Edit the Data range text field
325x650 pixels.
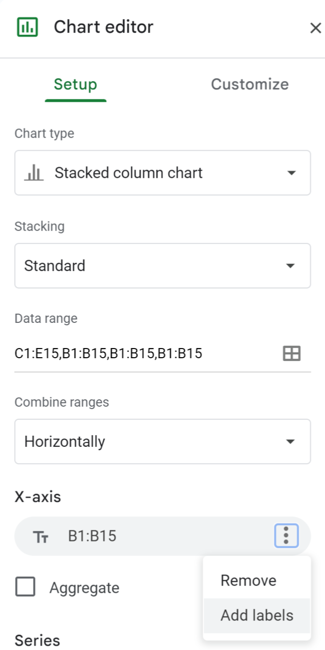(x=136, y=353)
